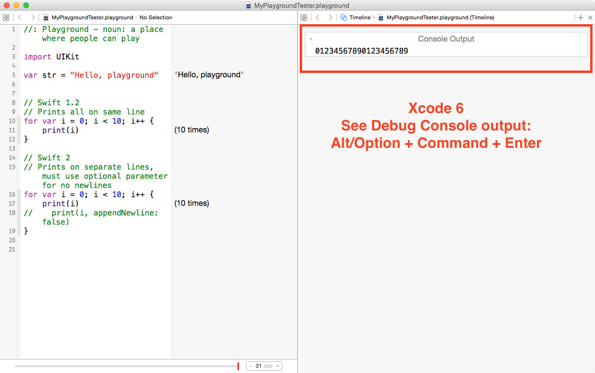The image size is (595, 373).
Task: Go forward in the left editor history
Action: [32, 17]
